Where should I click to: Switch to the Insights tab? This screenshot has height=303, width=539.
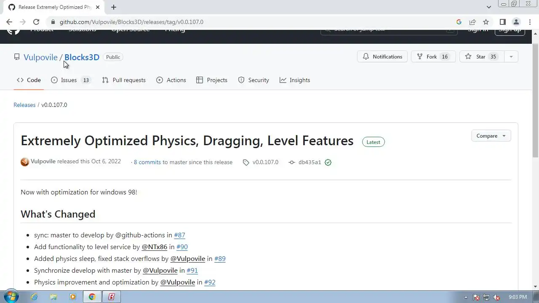(x=295, y=80)
